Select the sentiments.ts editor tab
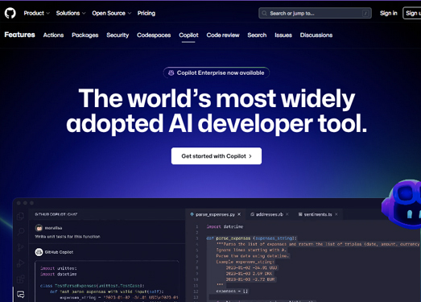 (318, 214)
